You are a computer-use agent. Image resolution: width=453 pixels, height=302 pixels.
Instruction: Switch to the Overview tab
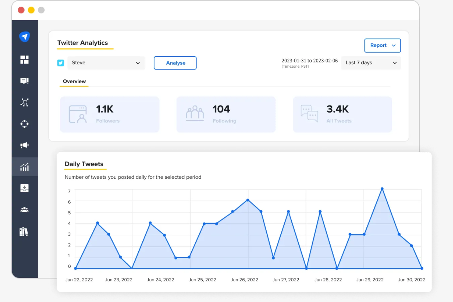coord(74,81)
